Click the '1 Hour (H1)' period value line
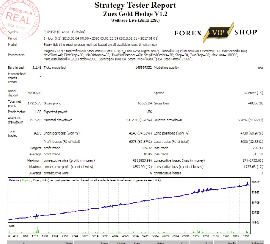The height and width of the screenshot is (244, 270). click(x=101, y=38)
